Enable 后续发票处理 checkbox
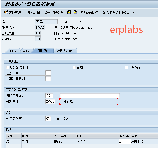Image resolution: width=158 pixels, height=148 pixels. 8,67
